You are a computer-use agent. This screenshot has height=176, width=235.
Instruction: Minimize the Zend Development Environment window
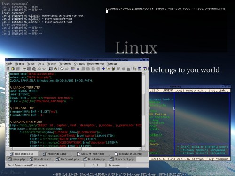point(141,60)
